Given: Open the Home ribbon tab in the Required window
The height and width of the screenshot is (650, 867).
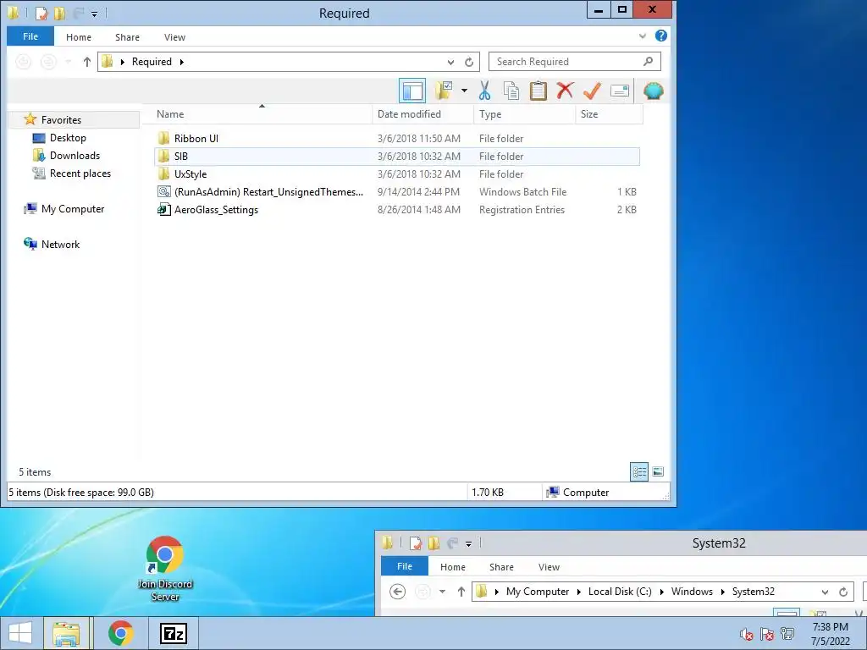Looking at the screenshot, I should coord(79,37).
